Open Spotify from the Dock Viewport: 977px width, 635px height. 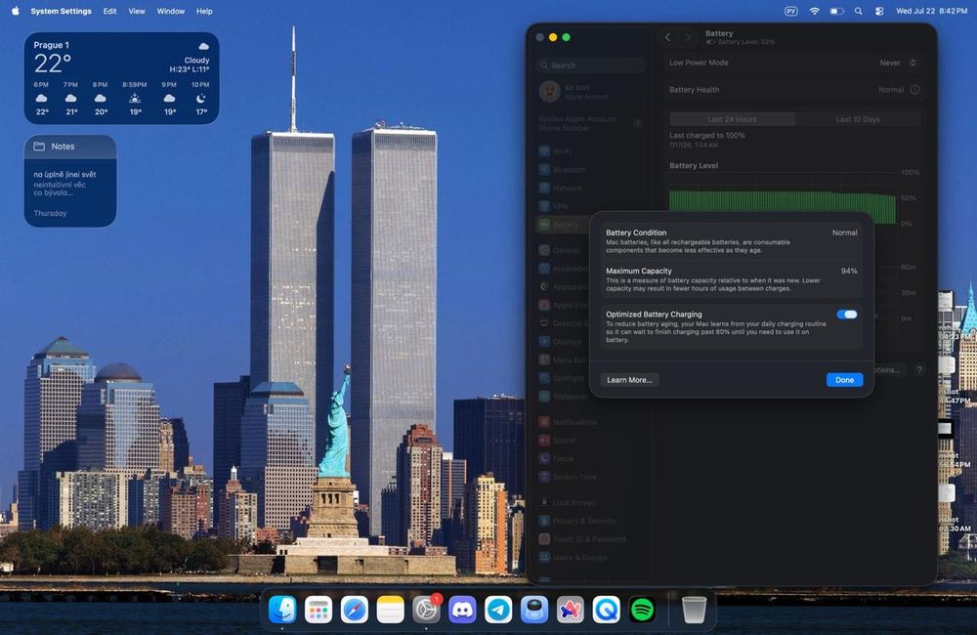point(643,610)
